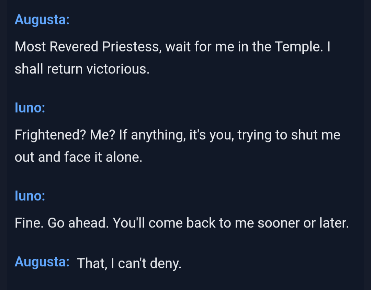Click the first Iuno speaker name

click(30, 108)
